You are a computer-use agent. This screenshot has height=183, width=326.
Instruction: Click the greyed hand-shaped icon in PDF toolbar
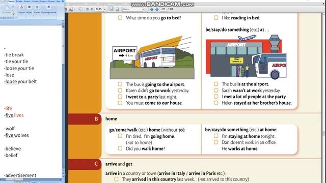[x=80, y=9]
